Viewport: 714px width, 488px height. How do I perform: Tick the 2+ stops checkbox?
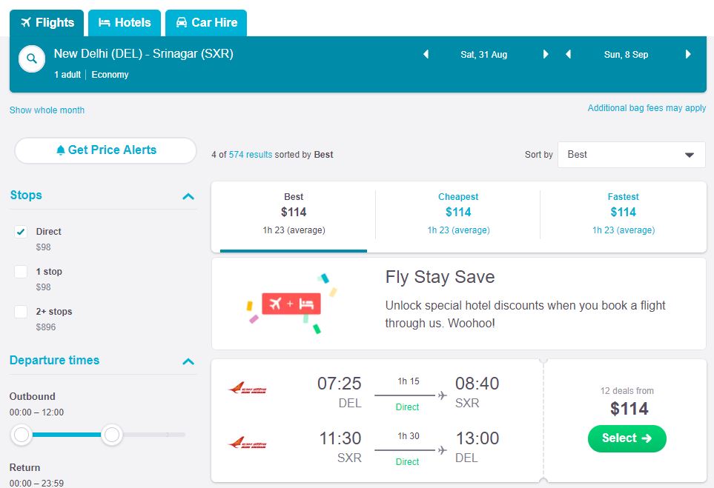21,312
